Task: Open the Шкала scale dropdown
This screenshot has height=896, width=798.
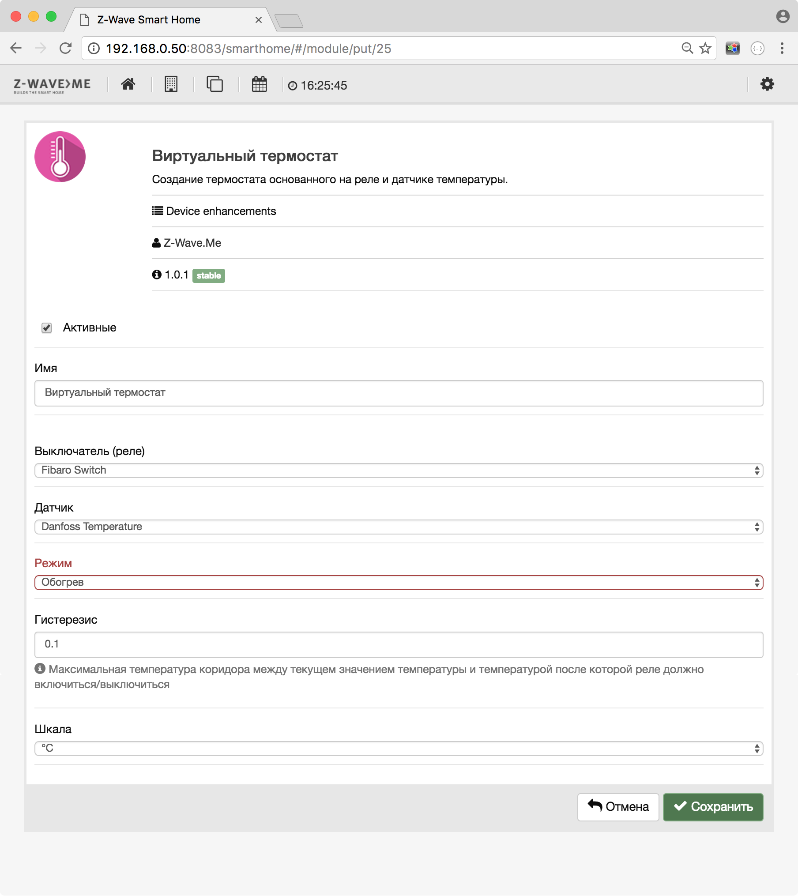Action: [x=399, y=748]
